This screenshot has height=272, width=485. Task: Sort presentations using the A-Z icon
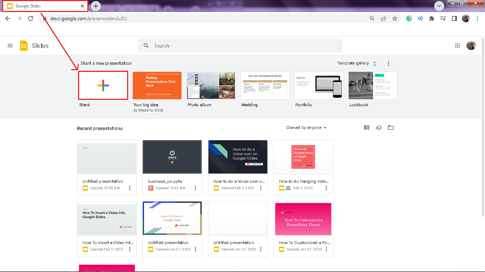click(378, 127)
